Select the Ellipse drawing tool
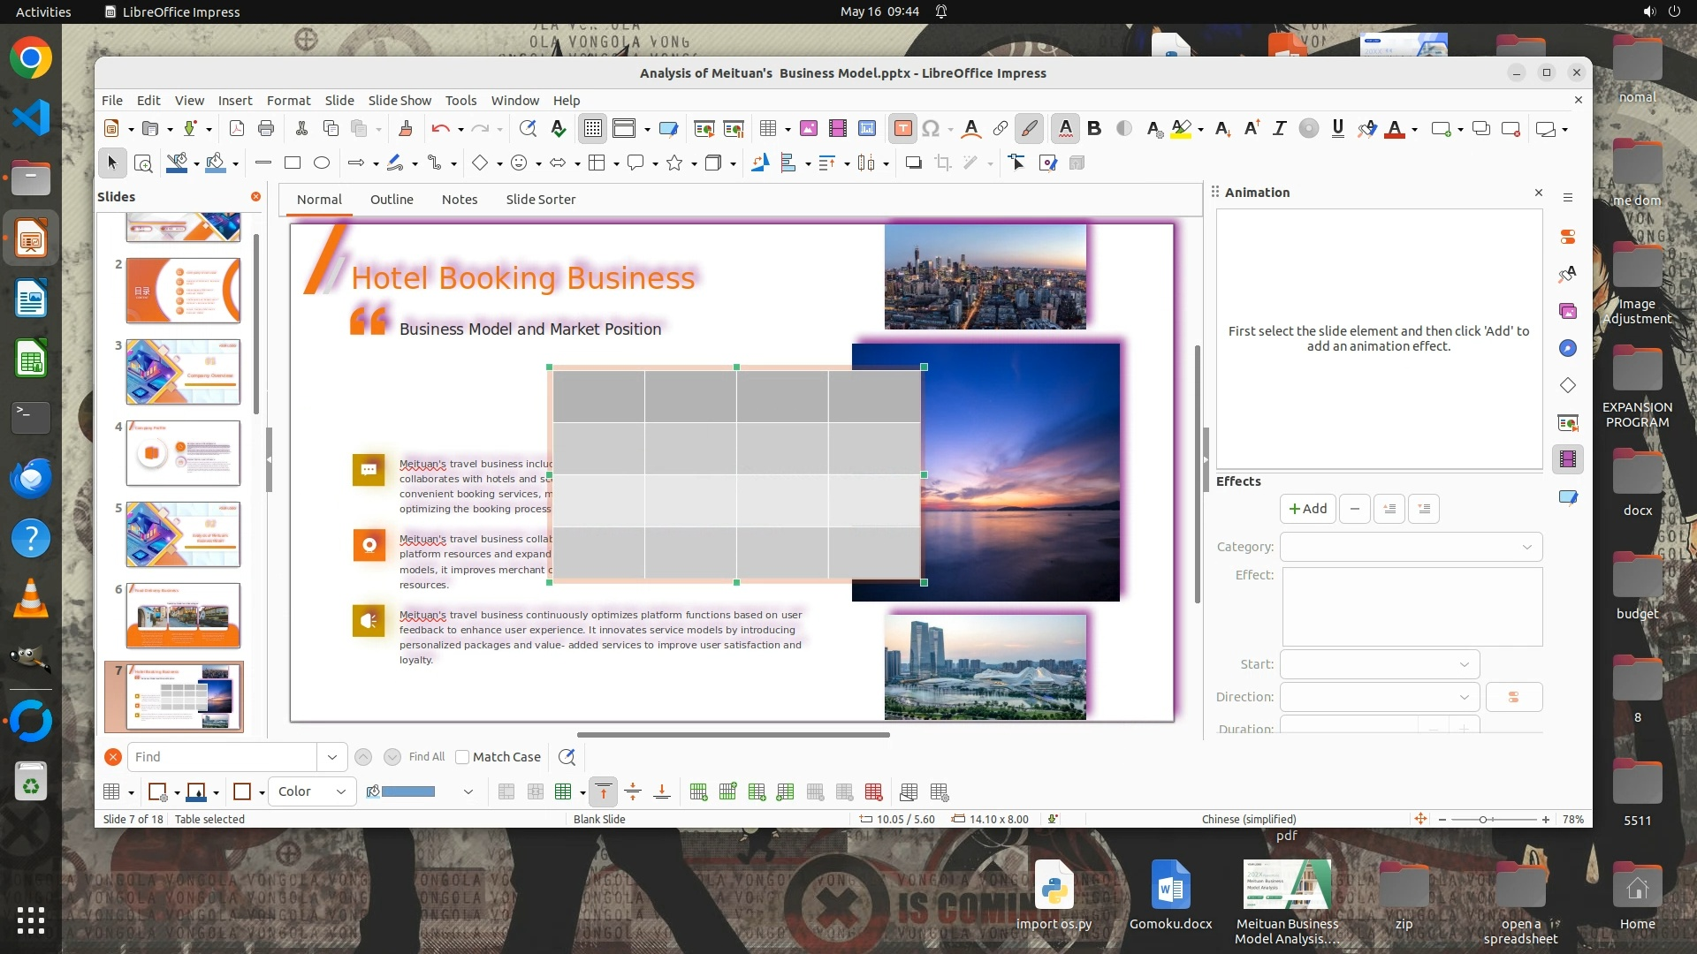 322,163
